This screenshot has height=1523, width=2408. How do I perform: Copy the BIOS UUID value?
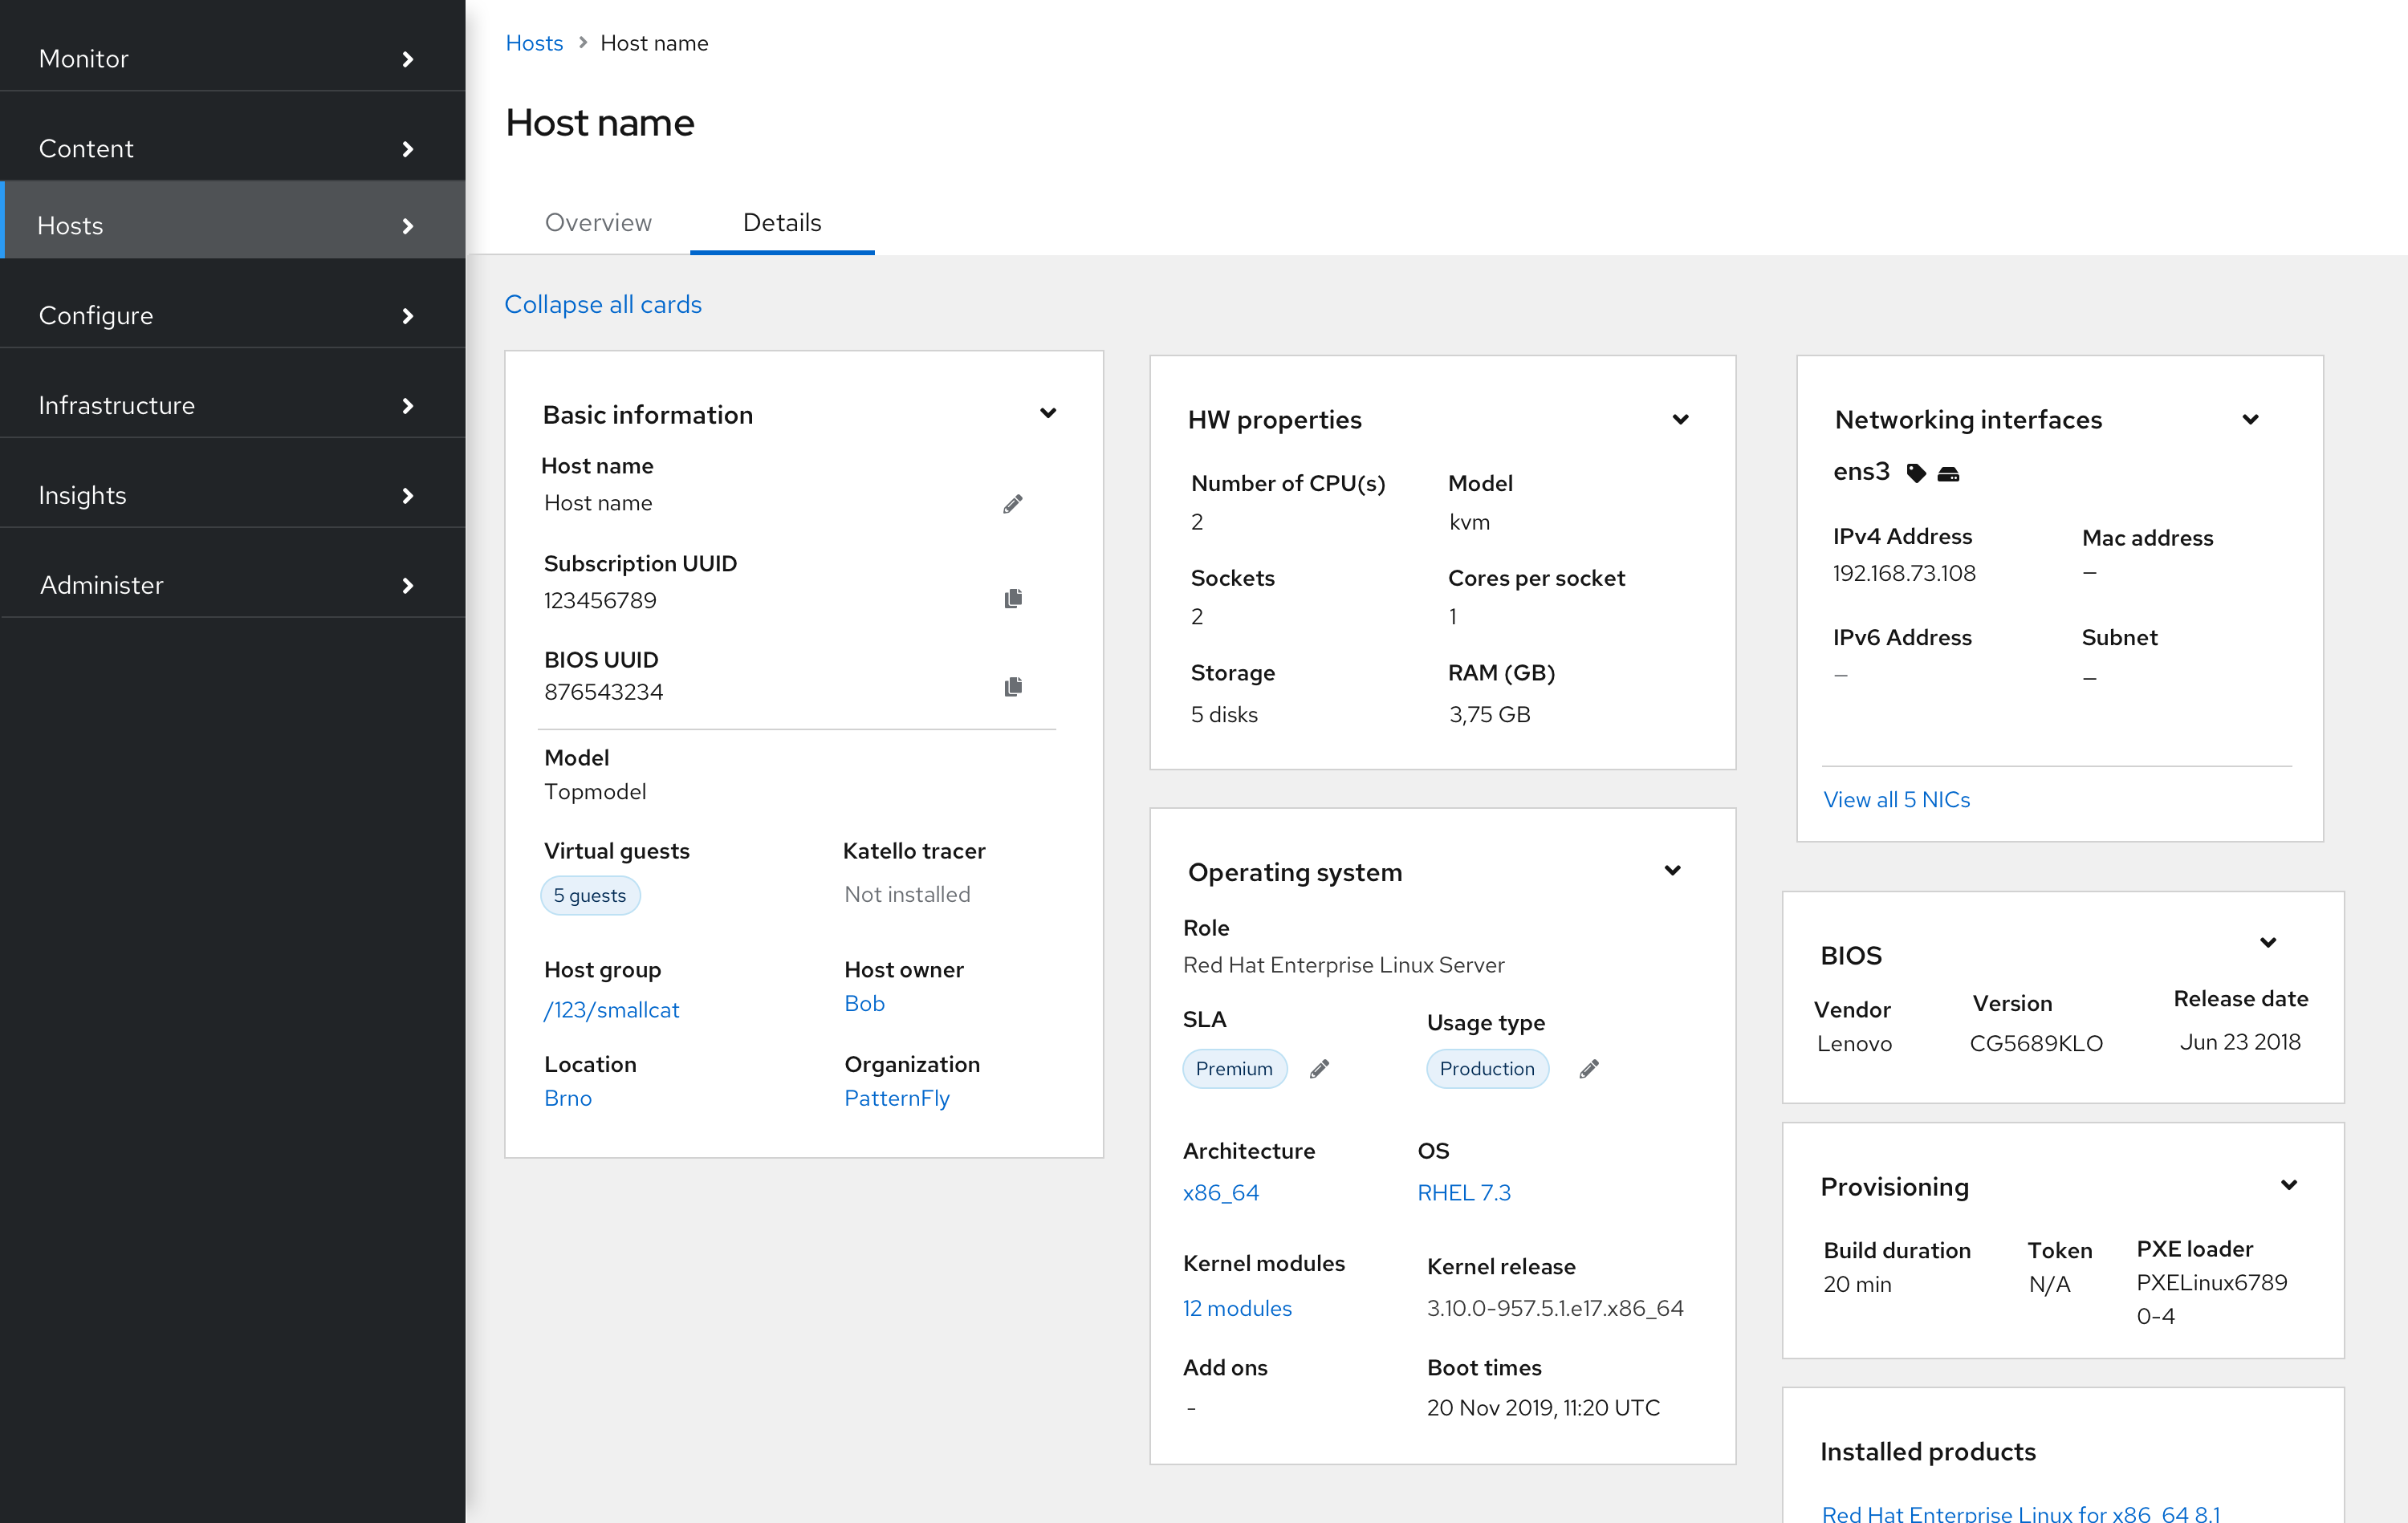point(1012,686)
